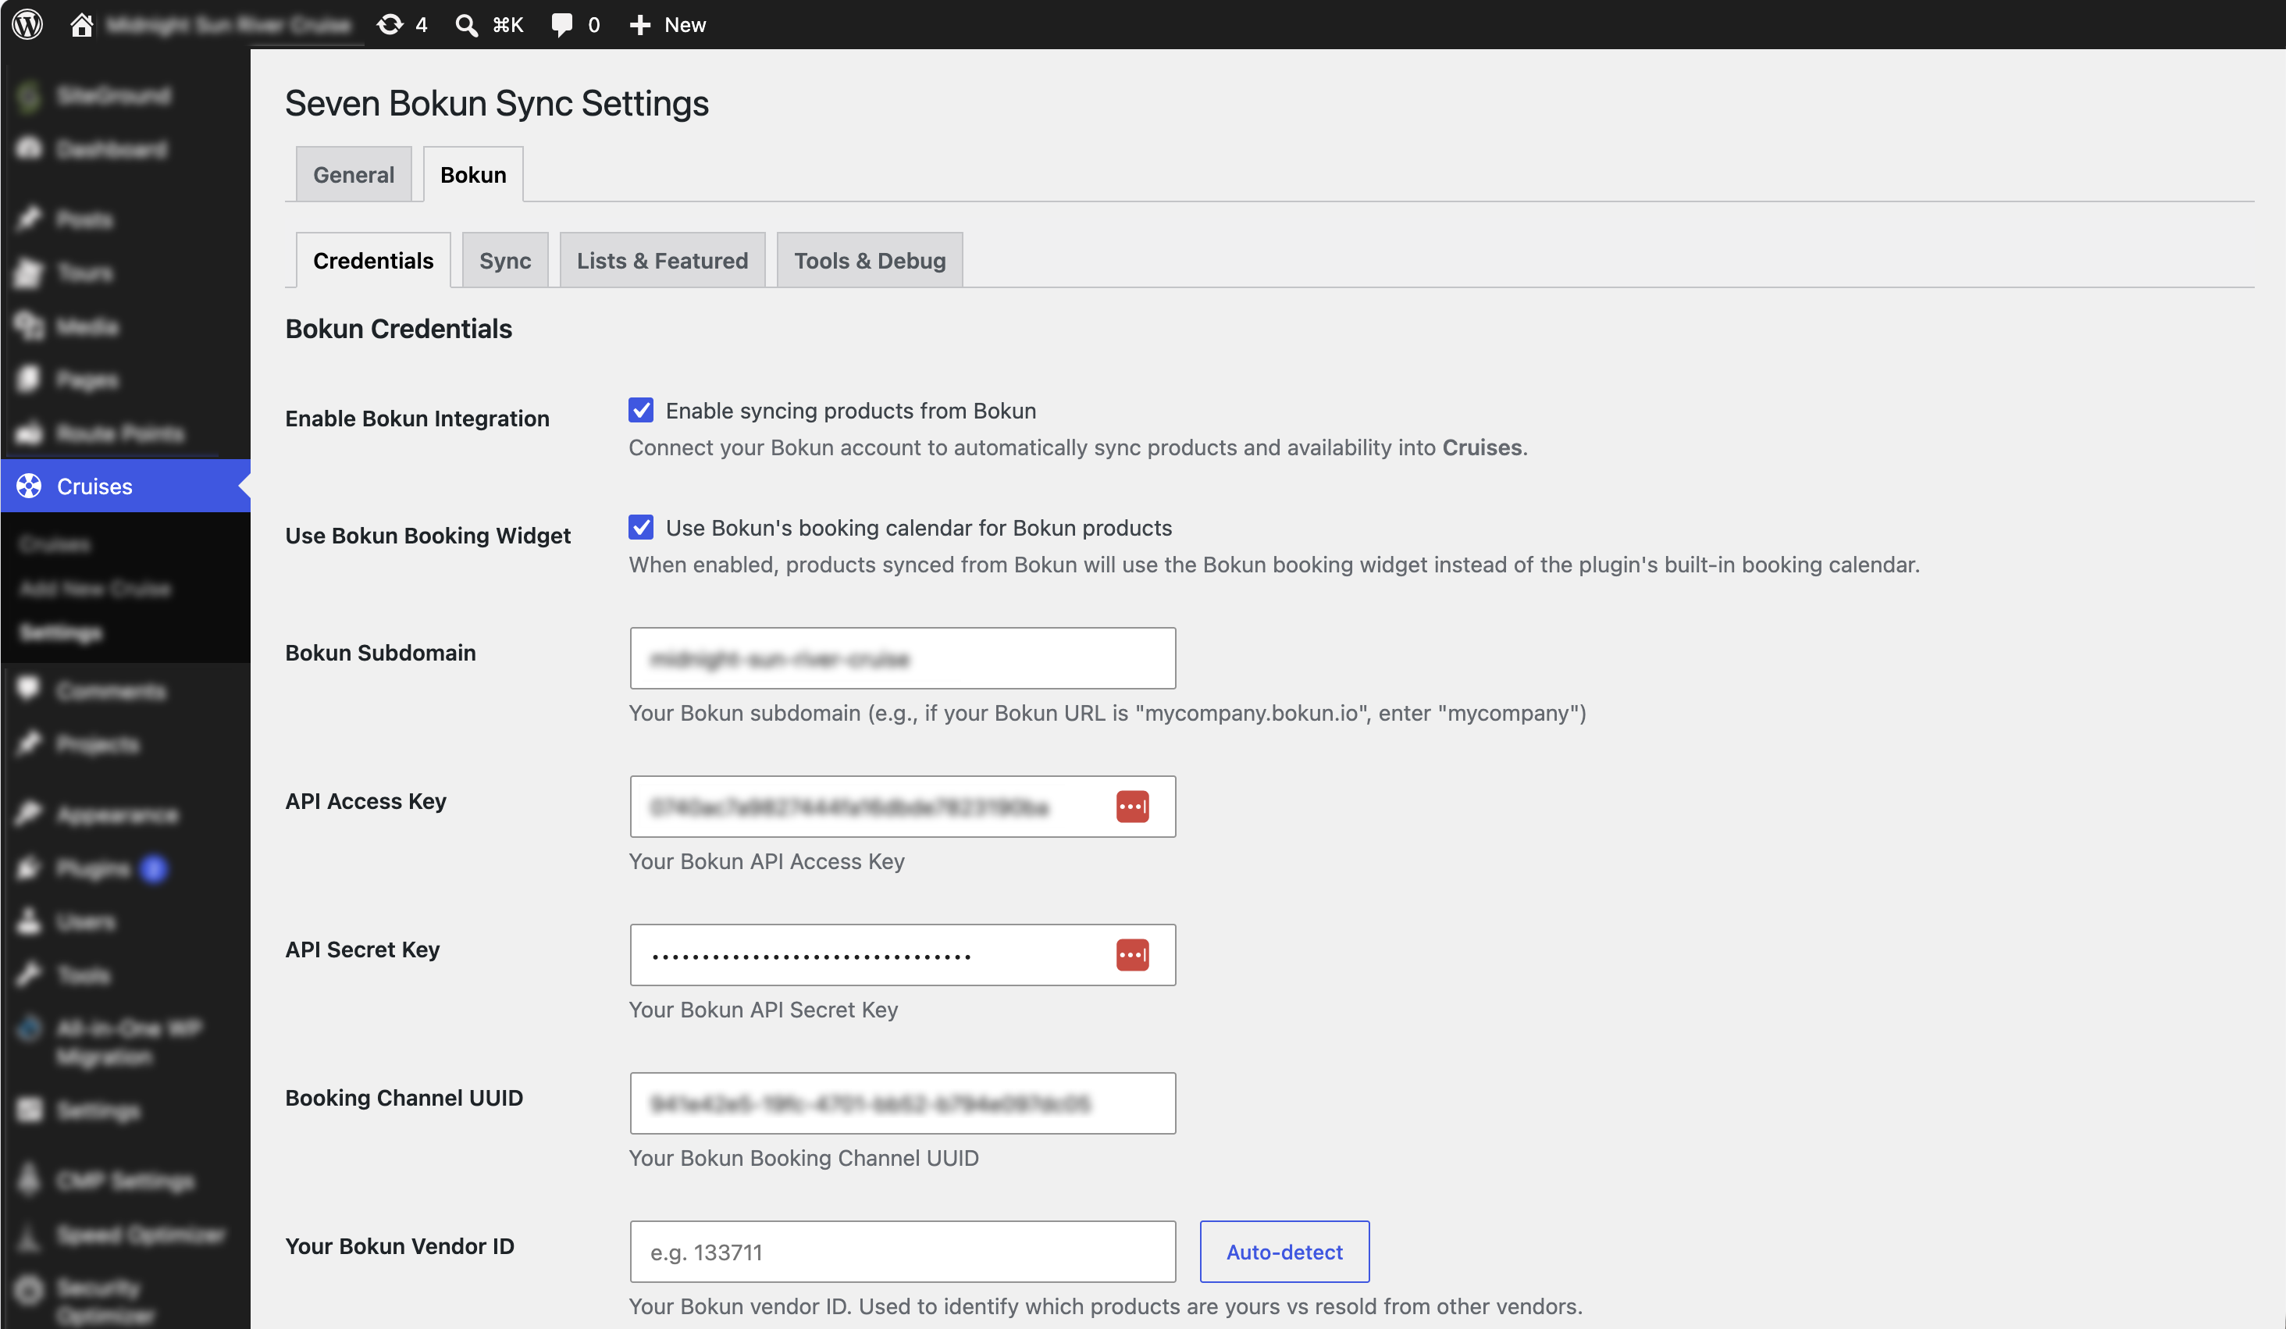The width and height of the screenshot is (2286, 1329).
Task: Open the comments bubble icon
Action: pos(561,24)
